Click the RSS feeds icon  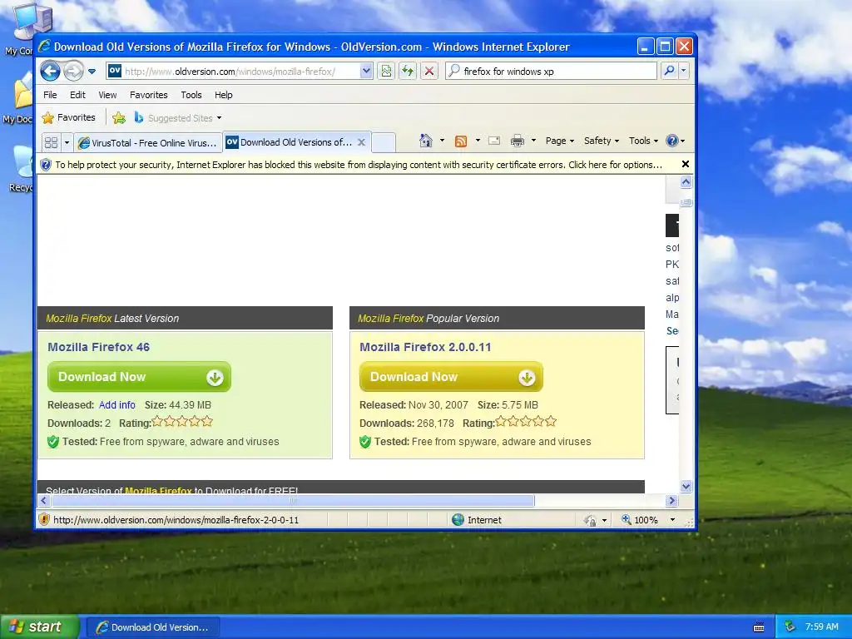tap(461, 141)
